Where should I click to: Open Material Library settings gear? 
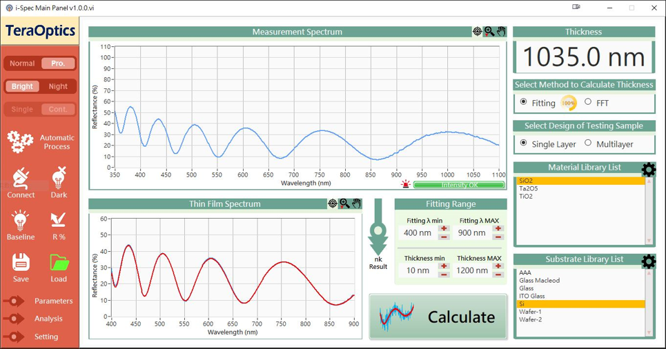pos(648,169)
